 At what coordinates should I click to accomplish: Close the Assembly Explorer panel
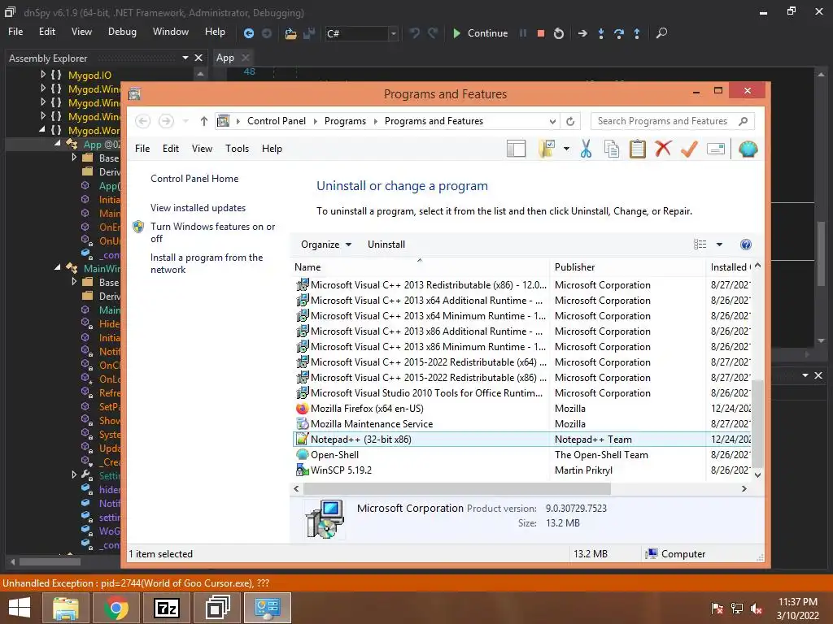click(198, 58)
